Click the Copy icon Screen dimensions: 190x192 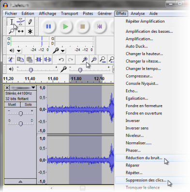[x=20, y=60]
